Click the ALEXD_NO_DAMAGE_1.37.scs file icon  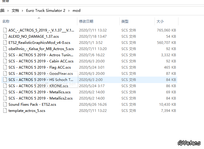pos(5,37)
